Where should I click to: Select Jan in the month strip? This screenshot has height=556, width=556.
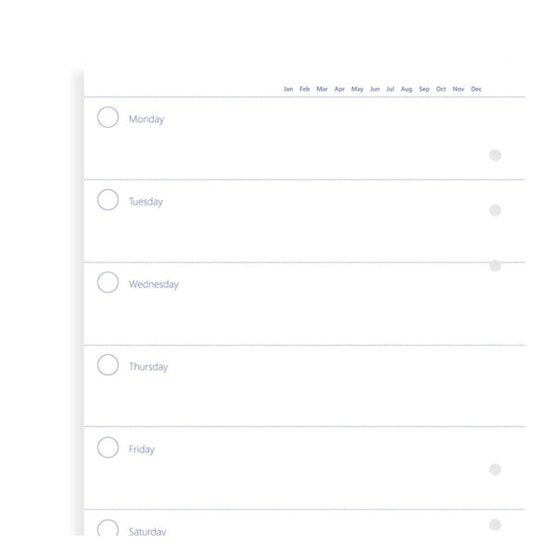[x=288, y=89]
